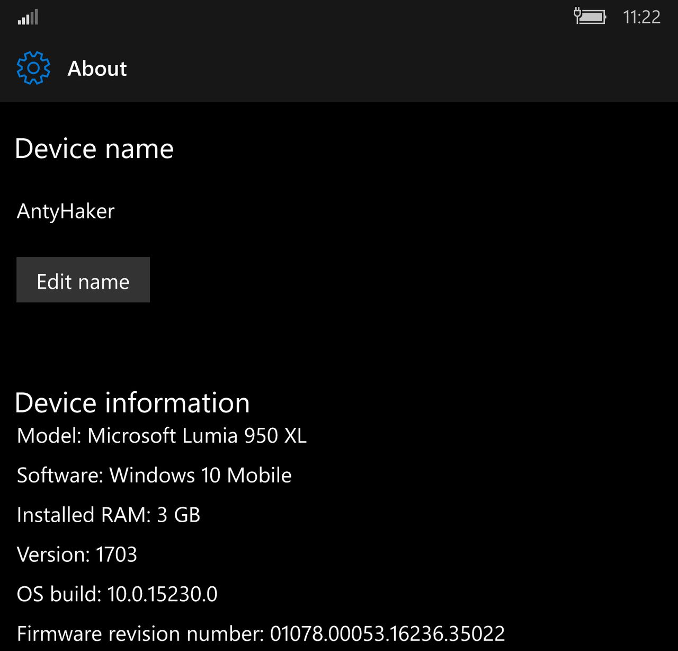Select the About page title
Viewport: 678px width, 651px height.
pos(97,68)
